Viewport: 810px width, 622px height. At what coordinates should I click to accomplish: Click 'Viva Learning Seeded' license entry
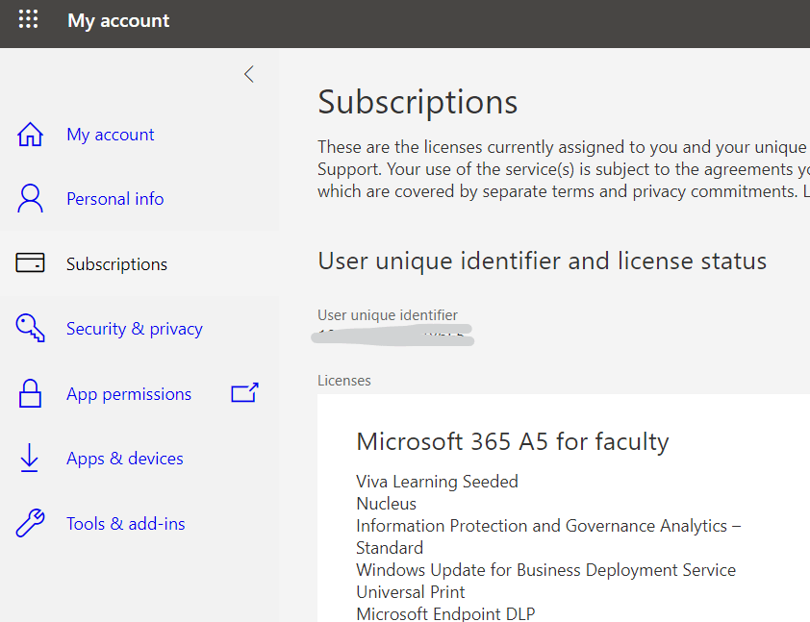pyautogui.click(x=437, y=482)
